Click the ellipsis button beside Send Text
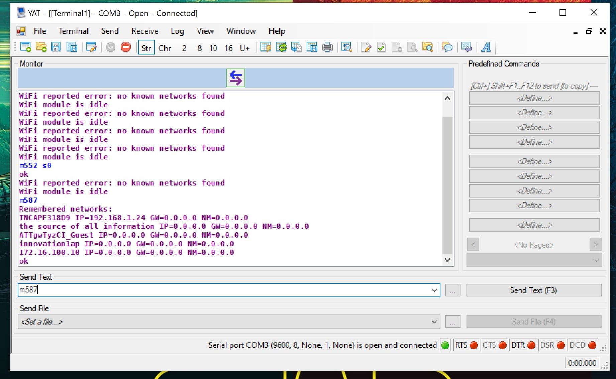Viewport: 616px width, 379px height. coord(452,290)
